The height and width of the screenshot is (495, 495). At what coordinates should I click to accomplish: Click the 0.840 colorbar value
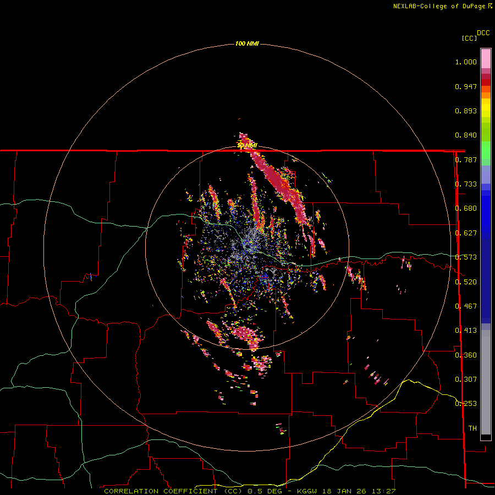[466, 135]
